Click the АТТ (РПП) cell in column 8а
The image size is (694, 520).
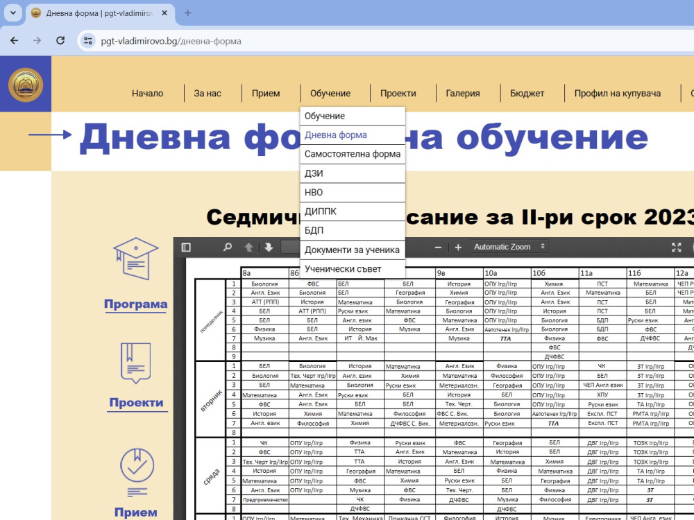click(x=265, y=302)
